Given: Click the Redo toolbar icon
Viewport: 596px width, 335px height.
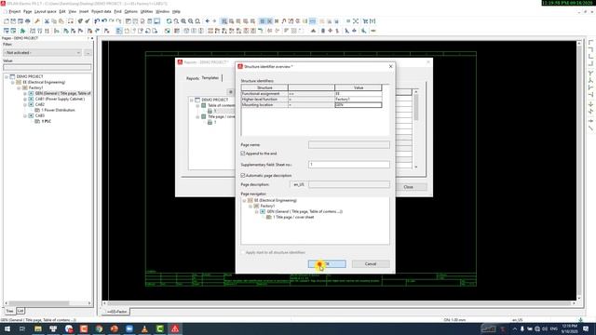Looking at the screenshot, I should pos(112,21).
